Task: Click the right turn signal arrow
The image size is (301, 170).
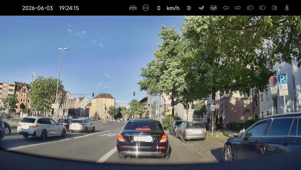Action: coord(238,8)
